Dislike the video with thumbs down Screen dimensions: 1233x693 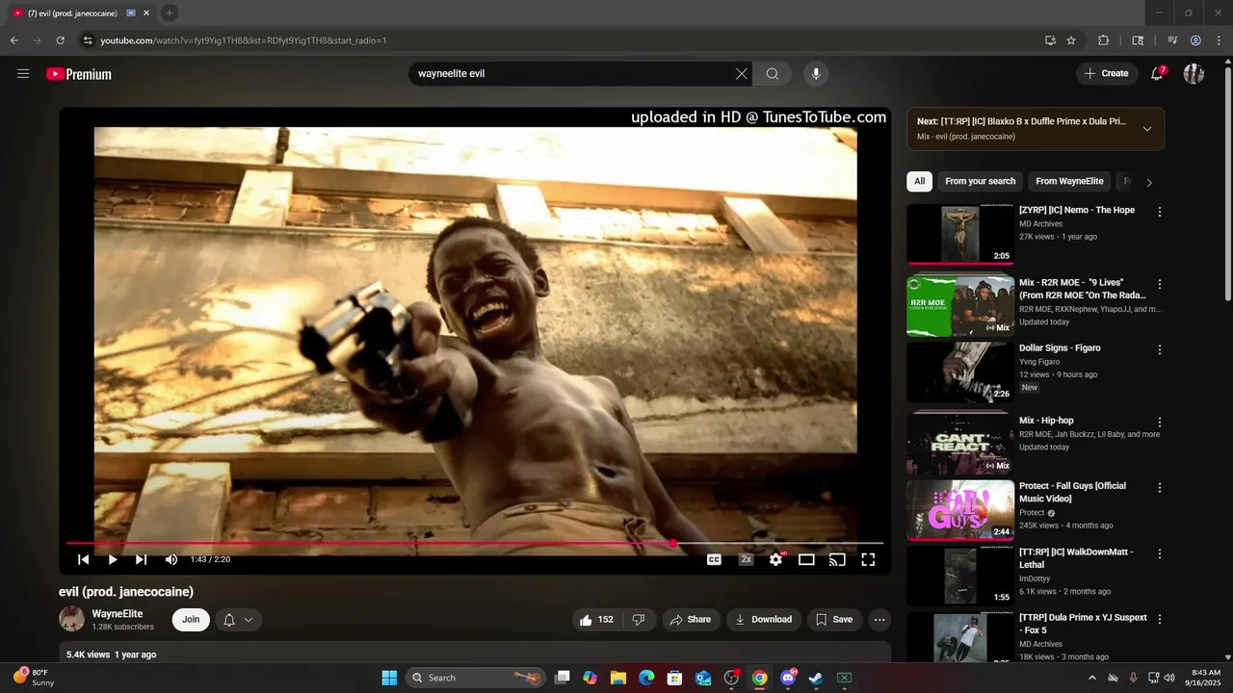click(x=639, y=620)
